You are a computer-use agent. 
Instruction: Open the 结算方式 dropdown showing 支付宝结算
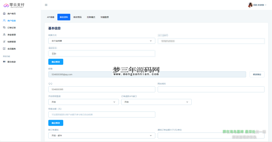pyautogui.click(x=102, y=41)
